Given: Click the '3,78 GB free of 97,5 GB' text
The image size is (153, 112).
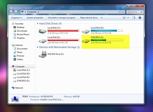Looking at the screenshot, I should click(58, 33).
